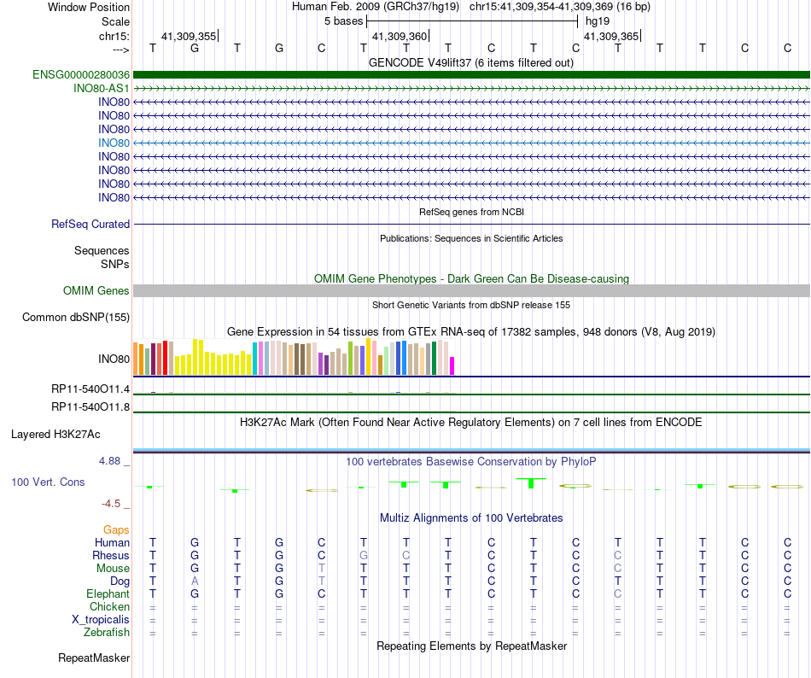
Task: Select the light-blue highlighted INO80 label
Action: [114, 143]
